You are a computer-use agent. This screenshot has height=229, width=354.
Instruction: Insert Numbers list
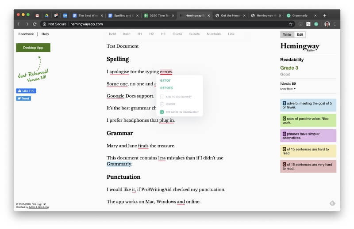[x=214, y=34]
